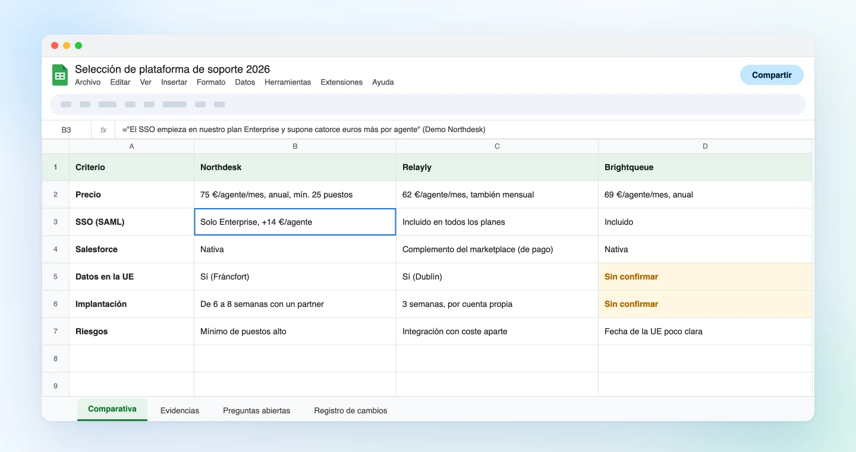
Task: Select cell "Sí (Fráncfort)"
Action: (295, 277)
